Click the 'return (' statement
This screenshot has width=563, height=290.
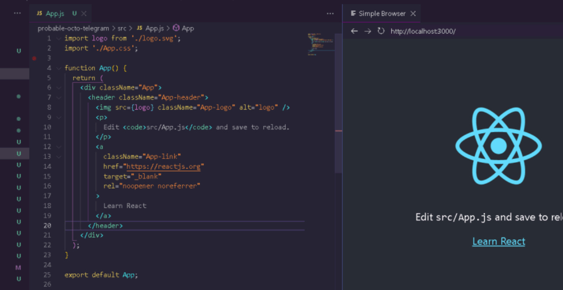pos(87,78)
